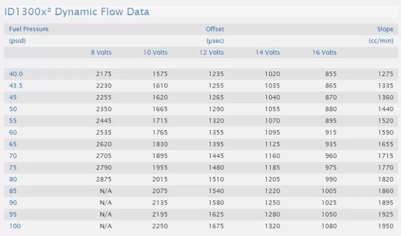Click the 43.5 fuel pressure row label

click(16, 85)
